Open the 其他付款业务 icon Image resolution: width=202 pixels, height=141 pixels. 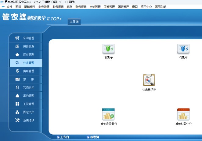[x=183, y=114]
